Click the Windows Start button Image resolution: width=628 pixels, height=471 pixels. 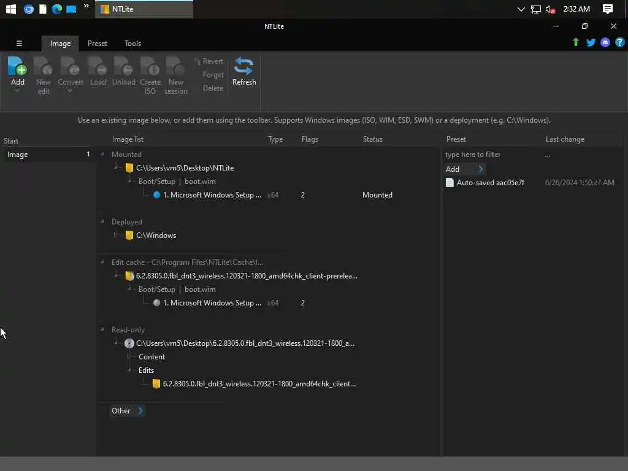click(11, 9)
